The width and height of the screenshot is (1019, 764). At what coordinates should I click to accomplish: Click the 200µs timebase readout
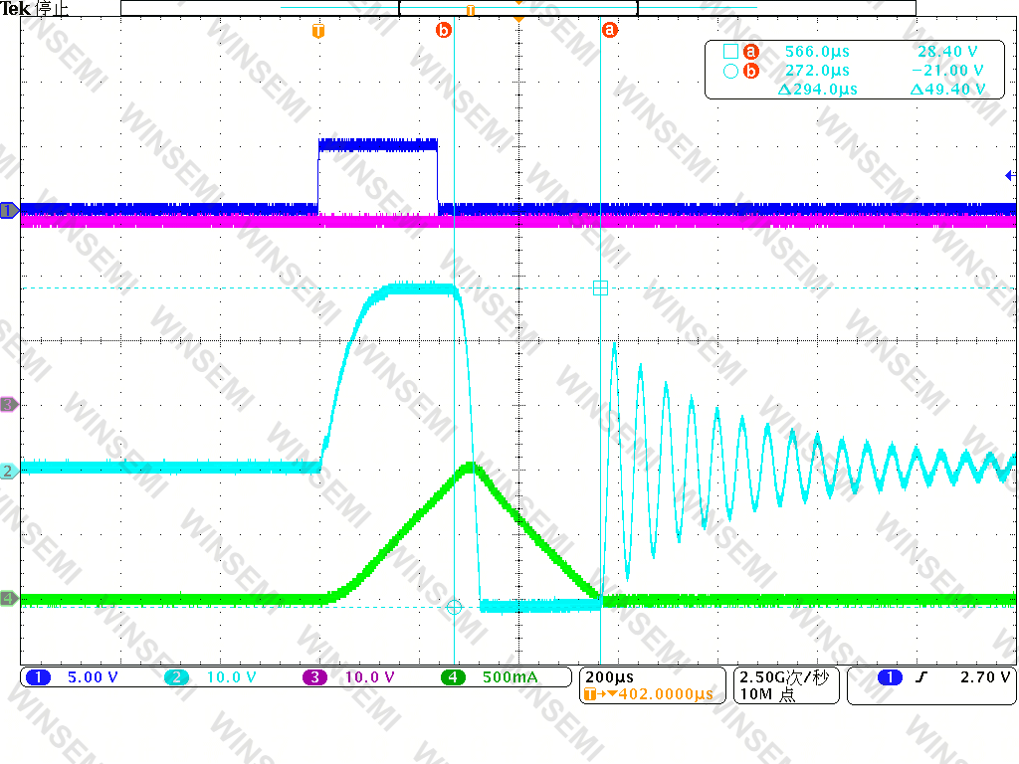pos(610,677)
